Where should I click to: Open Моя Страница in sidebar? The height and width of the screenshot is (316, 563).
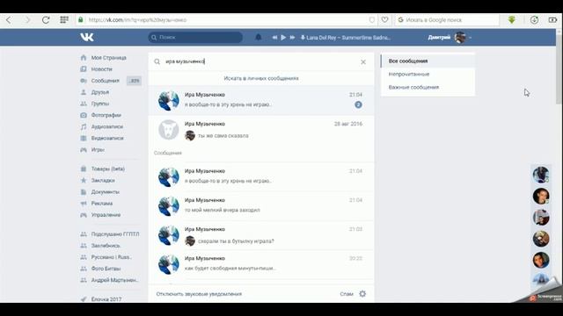[109, 58]
